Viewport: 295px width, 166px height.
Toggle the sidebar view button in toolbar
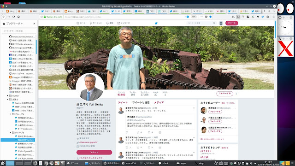[238, 17]
